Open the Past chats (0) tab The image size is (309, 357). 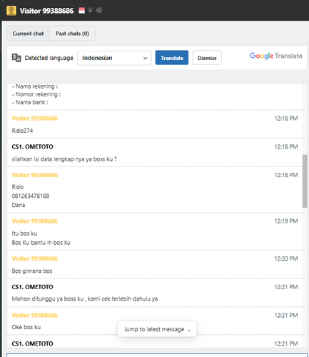pyautogui.click(x=72, y=34)
